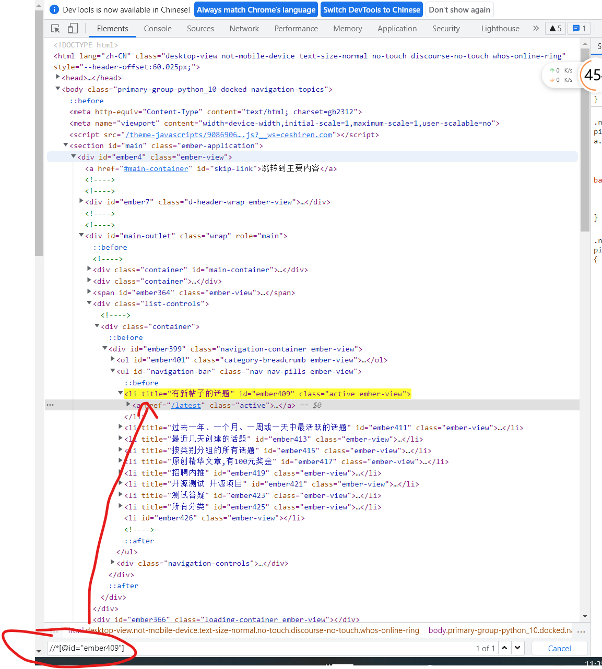Viewport: 602px width, 669px height.
Task: Click the Don't show again button
Action: tap(459, 9)
